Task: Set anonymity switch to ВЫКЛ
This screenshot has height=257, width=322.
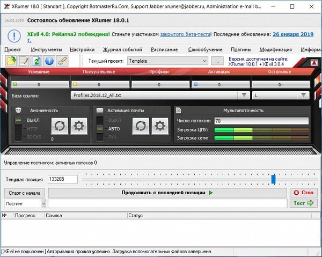Action: pos(33,120)
